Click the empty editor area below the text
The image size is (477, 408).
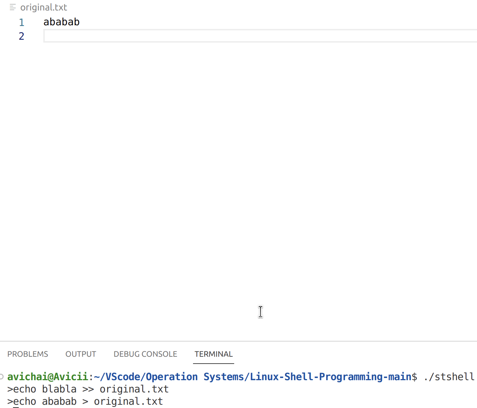click(x=238, y=181)
